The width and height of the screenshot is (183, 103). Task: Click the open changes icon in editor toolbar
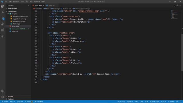[x=174, y=5]
